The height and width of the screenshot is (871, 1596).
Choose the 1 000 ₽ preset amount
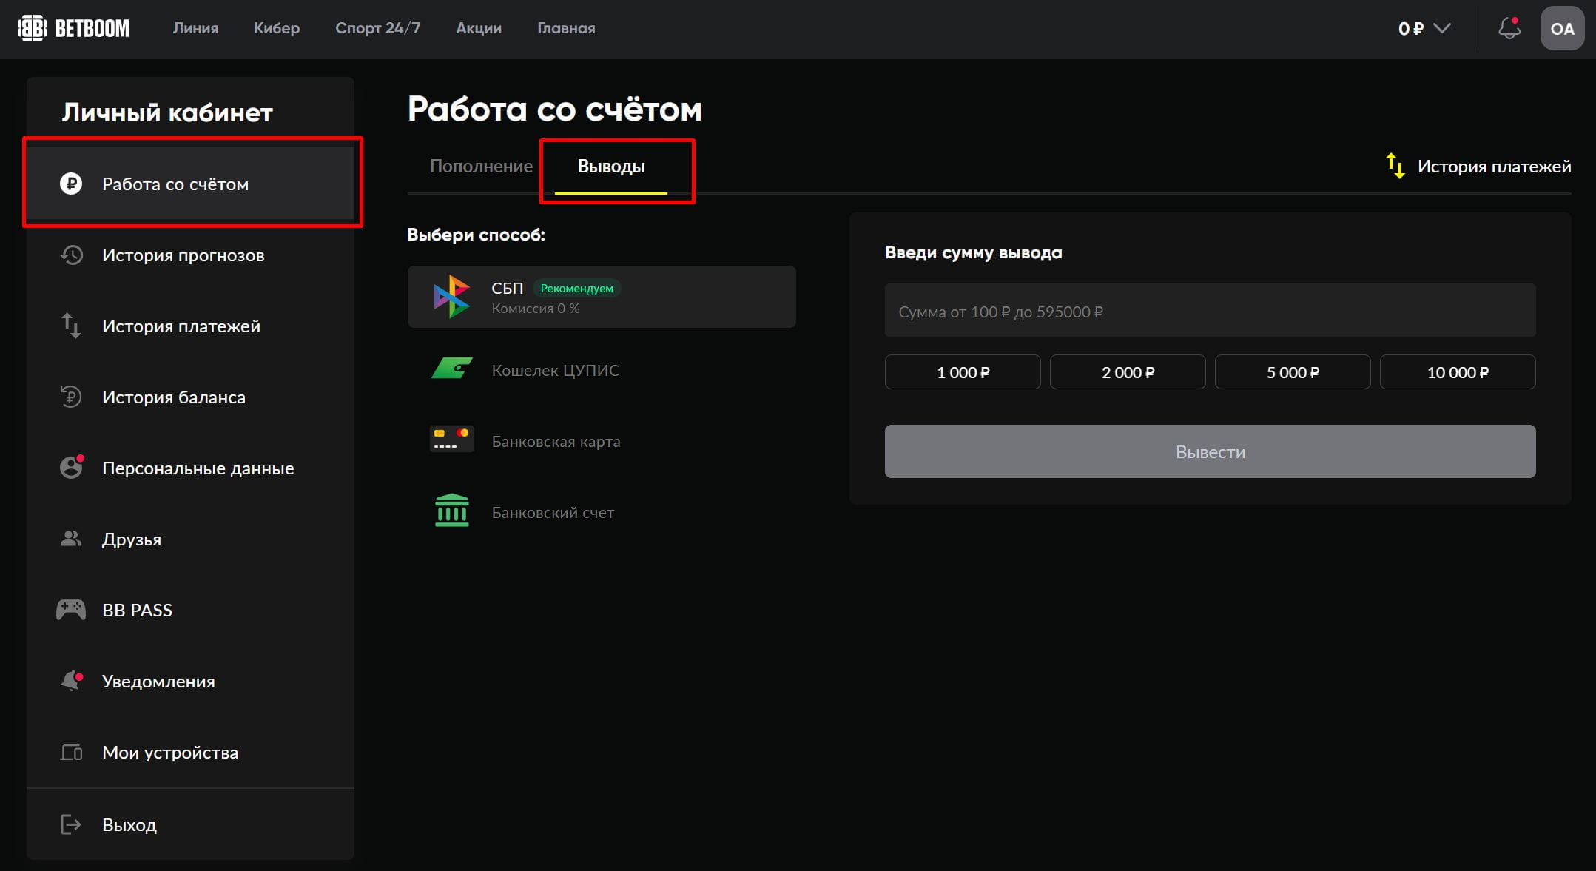click(x=963, y=372)
